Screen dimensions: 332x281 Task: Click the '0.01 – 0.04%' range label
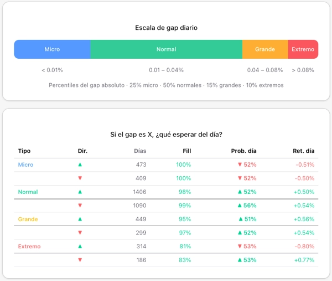tap(166, 70)
